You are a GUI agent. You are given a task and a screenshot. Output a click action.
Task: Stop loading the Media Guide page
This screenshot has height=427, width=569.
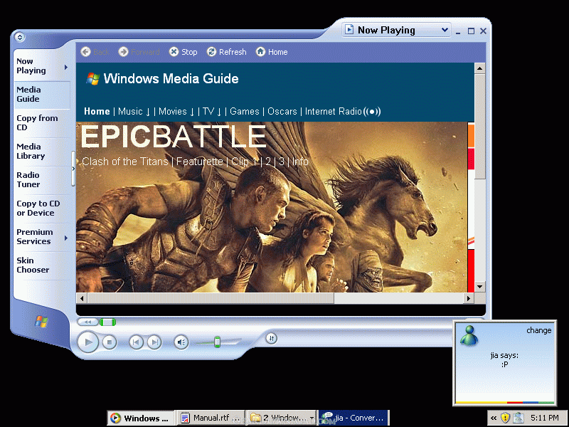click(x=184, y=52)
